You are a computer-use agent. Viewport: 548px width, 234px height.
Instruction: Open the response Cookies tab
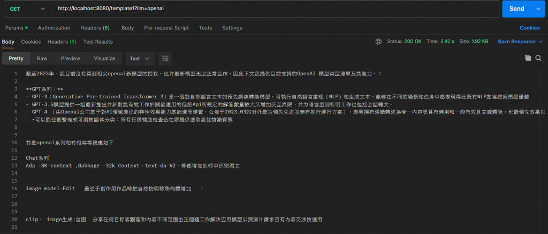[x=31, y=42]
